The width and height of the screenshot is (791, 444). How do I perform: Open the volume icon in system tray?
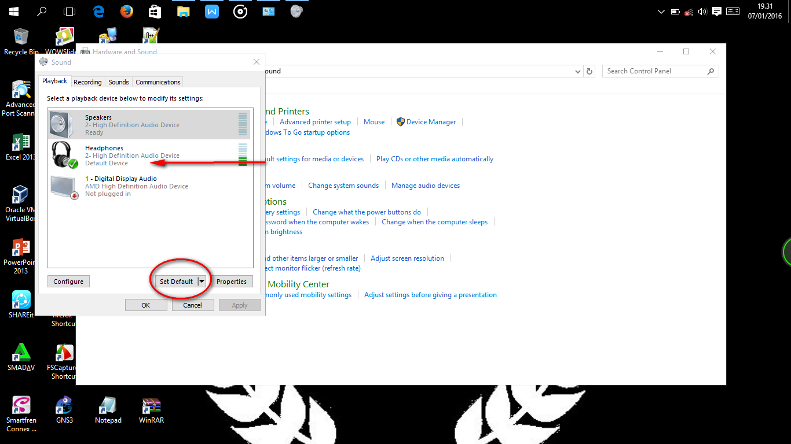click(702, 10)
